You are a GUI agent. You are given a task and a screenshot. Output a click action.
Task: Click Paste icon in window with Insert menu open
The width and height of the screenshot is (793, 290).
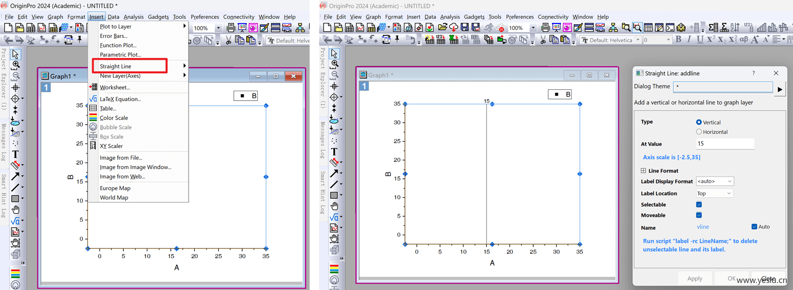click(251, 40)
